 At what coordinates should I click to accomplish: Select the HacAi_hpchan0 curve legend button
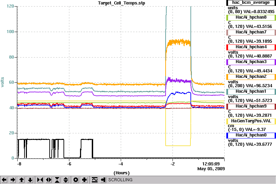pos(251,135)
